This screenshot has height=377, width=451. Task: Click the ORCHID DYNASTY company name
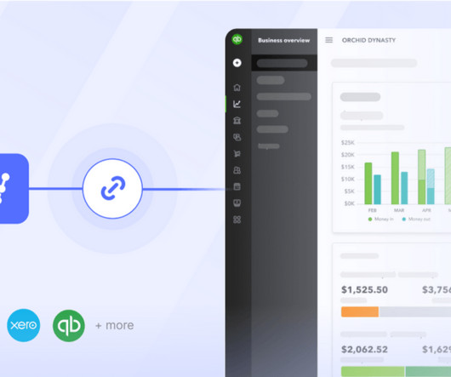[368, 40]
